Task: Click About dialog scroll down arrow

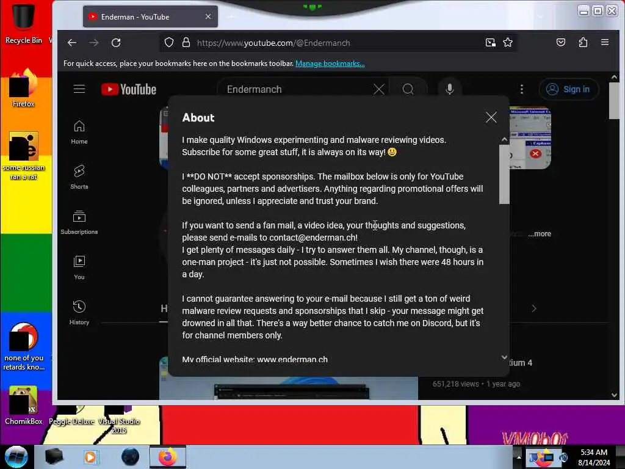Action: [x=504, y=357]
